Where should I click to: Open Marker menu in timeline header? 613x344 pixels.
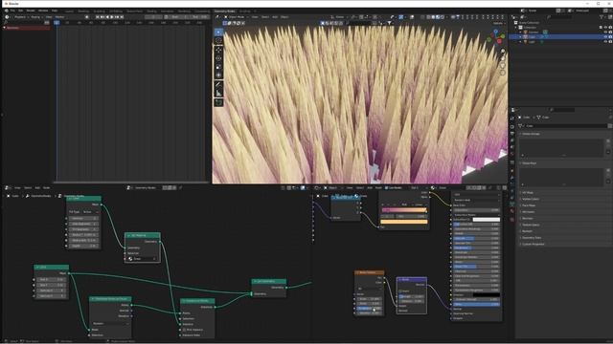[x=59, y=17]
